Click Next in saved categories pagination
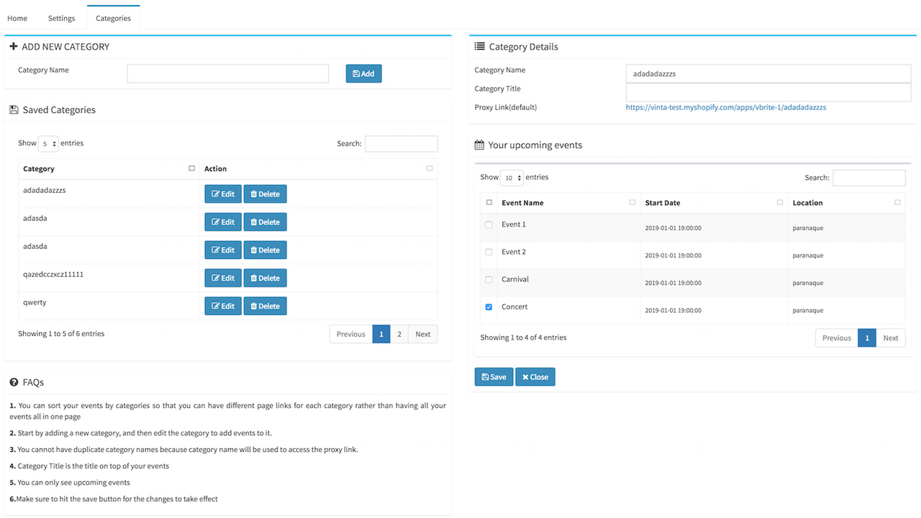This screenshot has height=518, width=921. point(423,334)
